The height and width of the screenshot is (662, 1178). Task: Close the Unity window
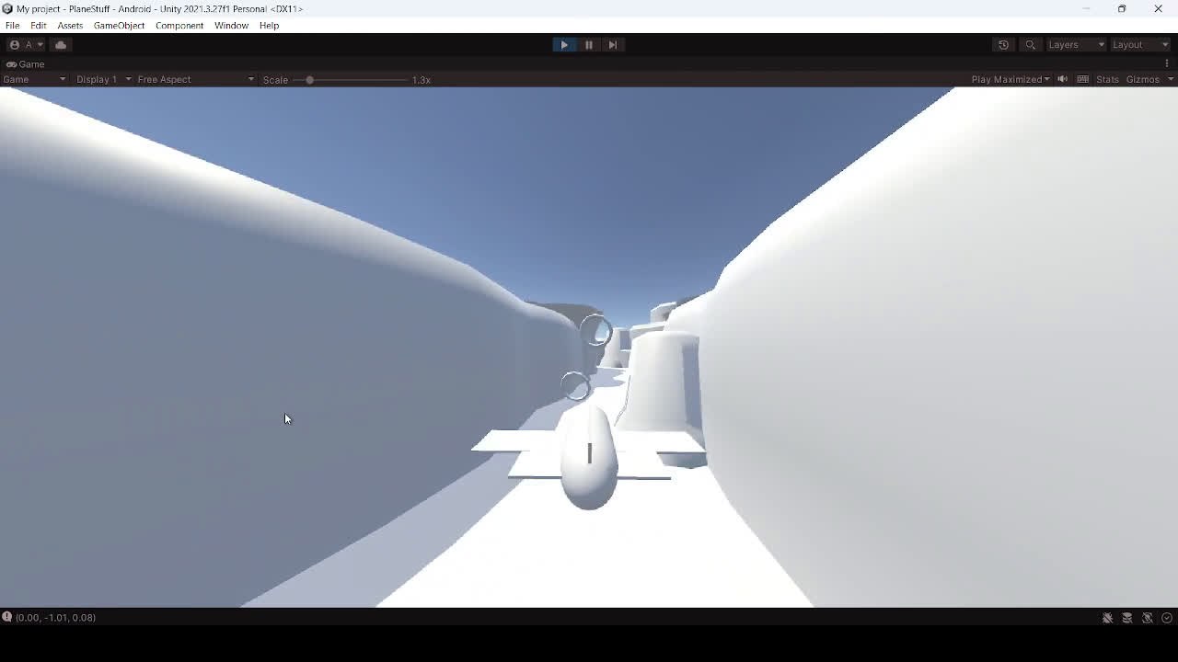click(1158, 8)
